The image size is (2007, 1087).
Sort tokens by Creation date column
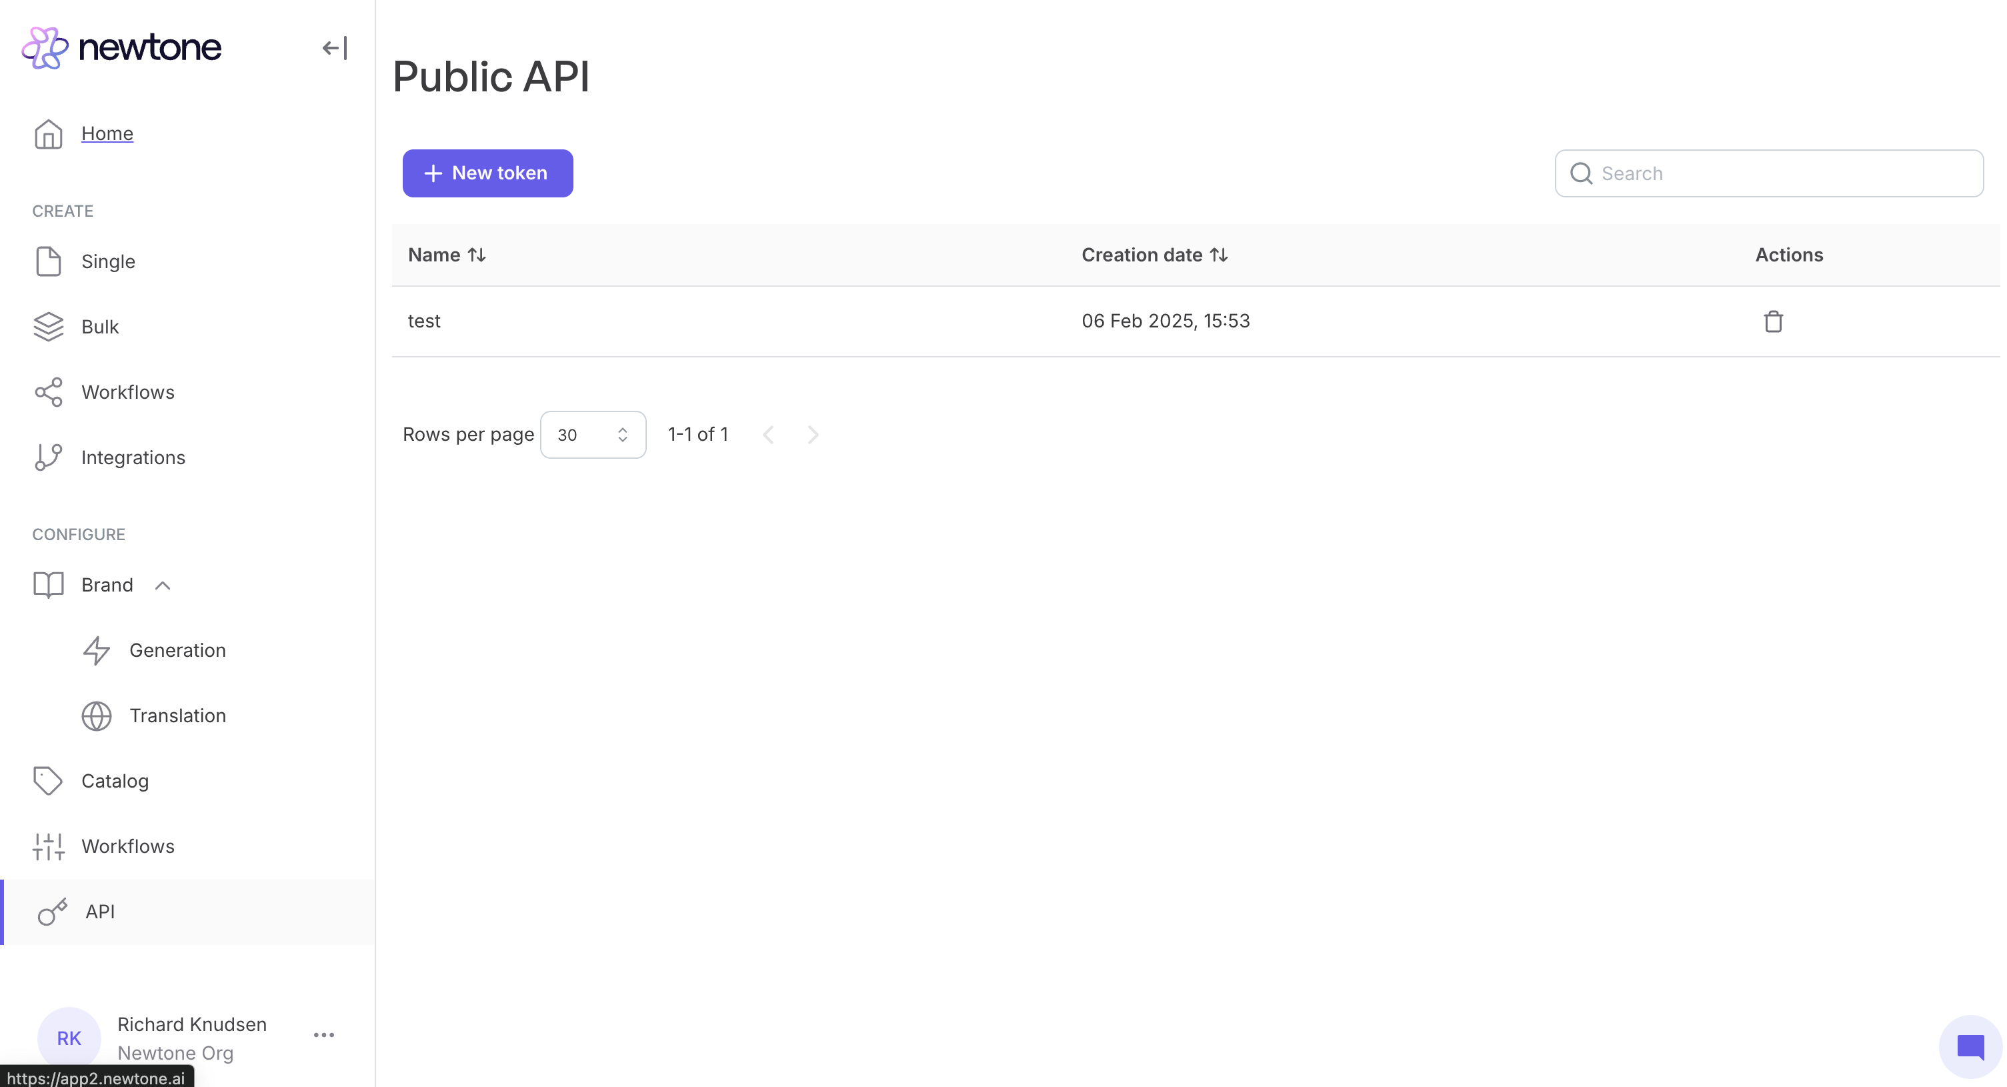(x=1154, y=255)
